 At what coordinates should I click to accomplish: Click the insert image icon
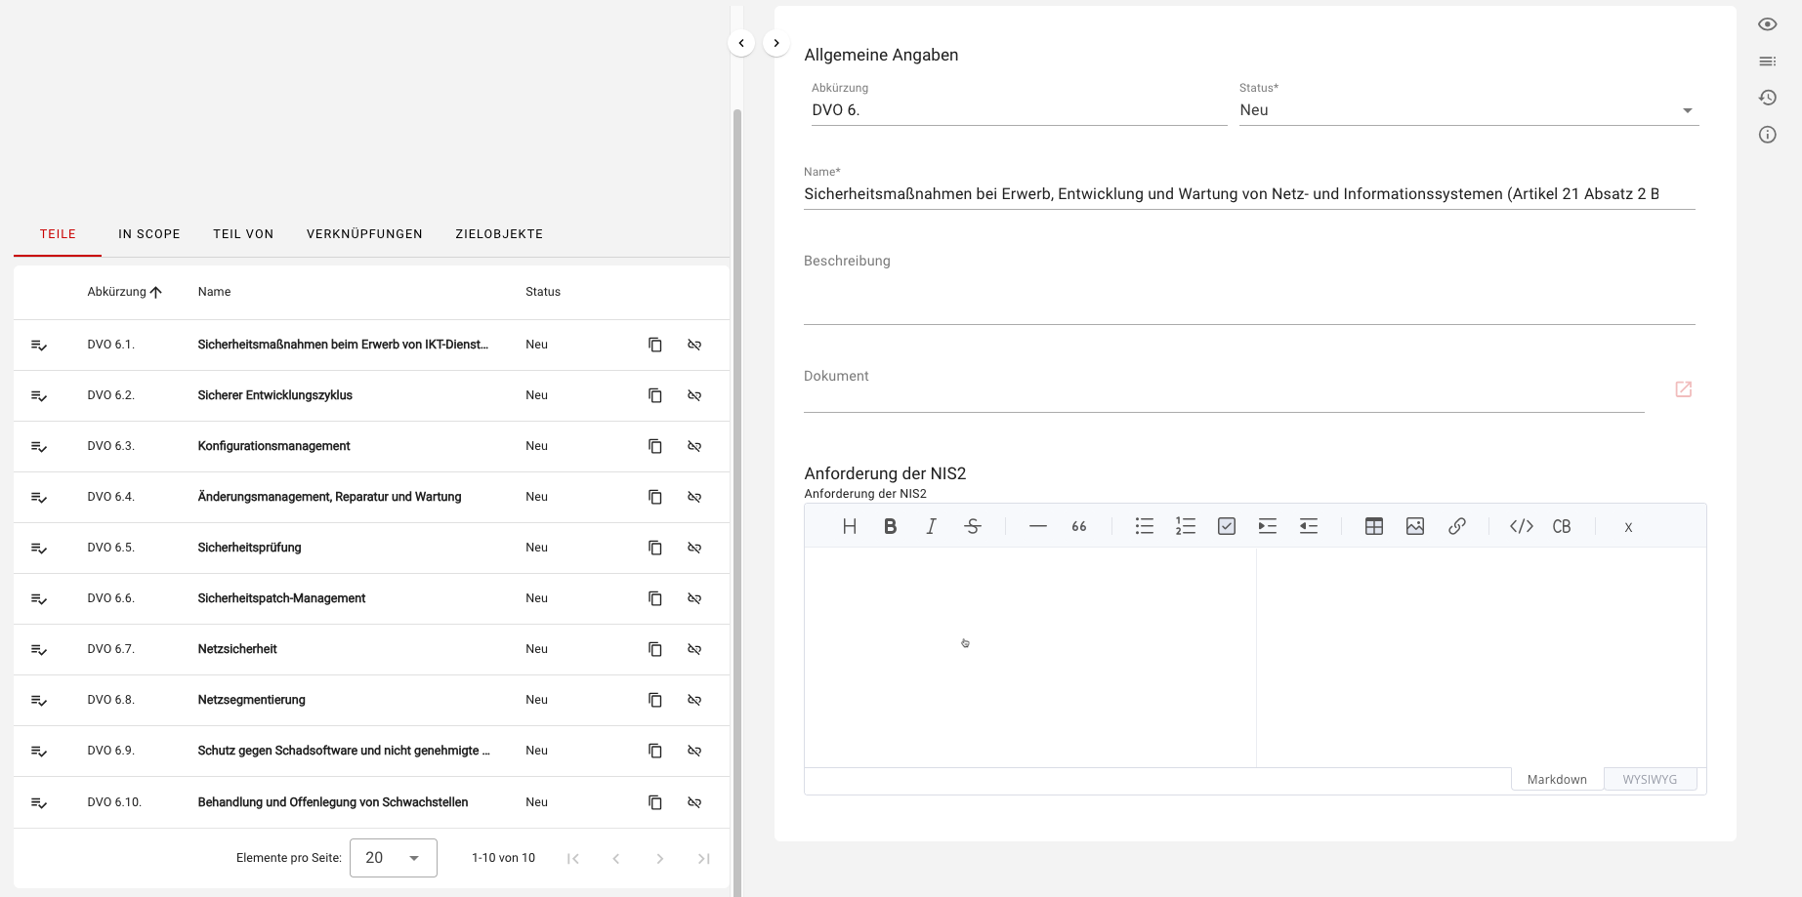(x=1414, y=526)
